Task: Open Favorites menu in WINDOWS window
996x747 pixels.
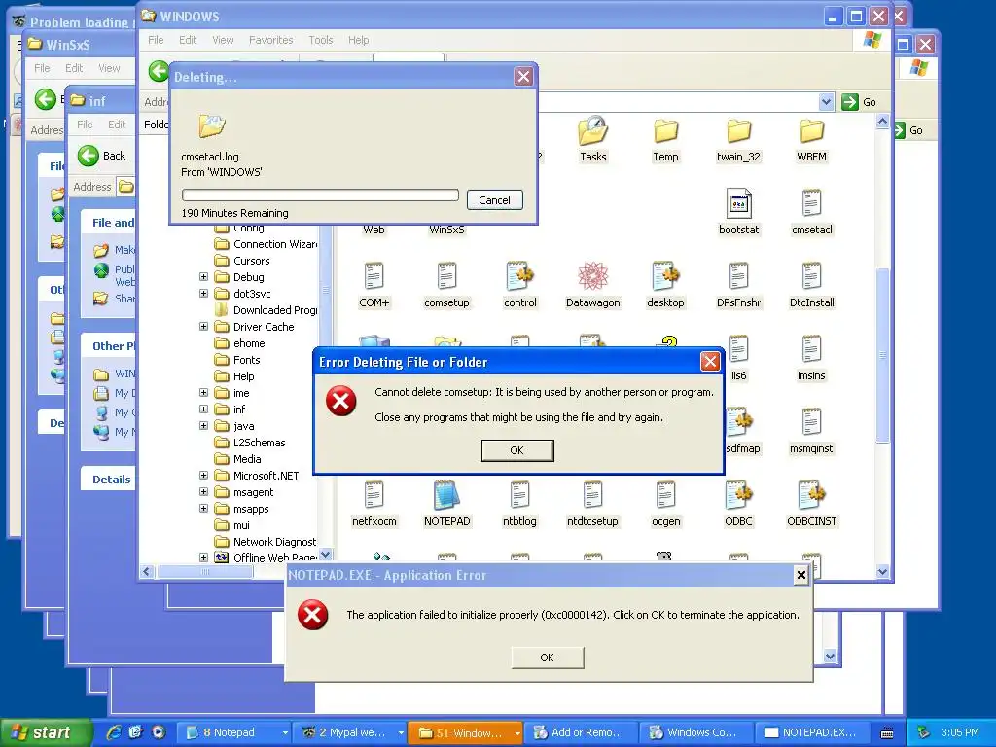Action: pyautogui.click(x=271, y=40)
